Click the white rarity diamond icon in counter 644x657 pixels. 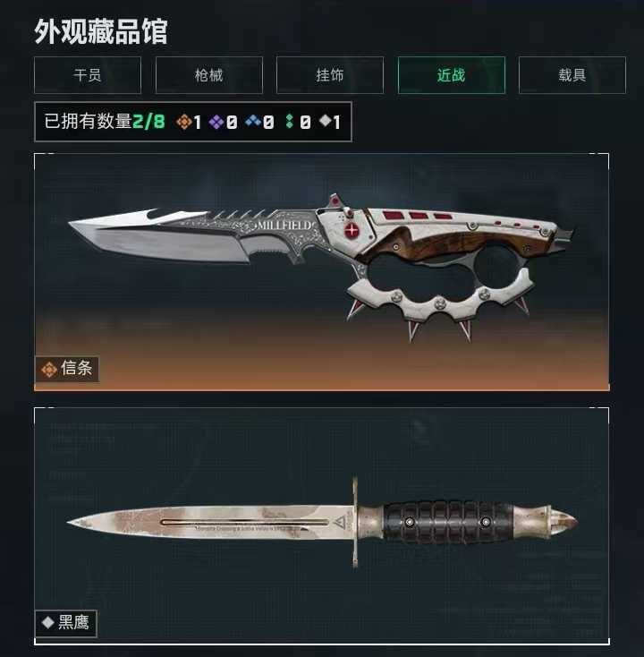point(325,121)
